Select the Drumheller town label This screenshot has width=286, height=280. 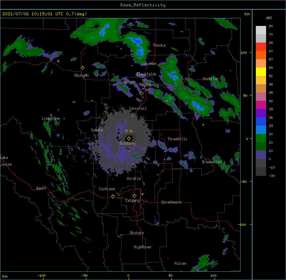point(212,162)
